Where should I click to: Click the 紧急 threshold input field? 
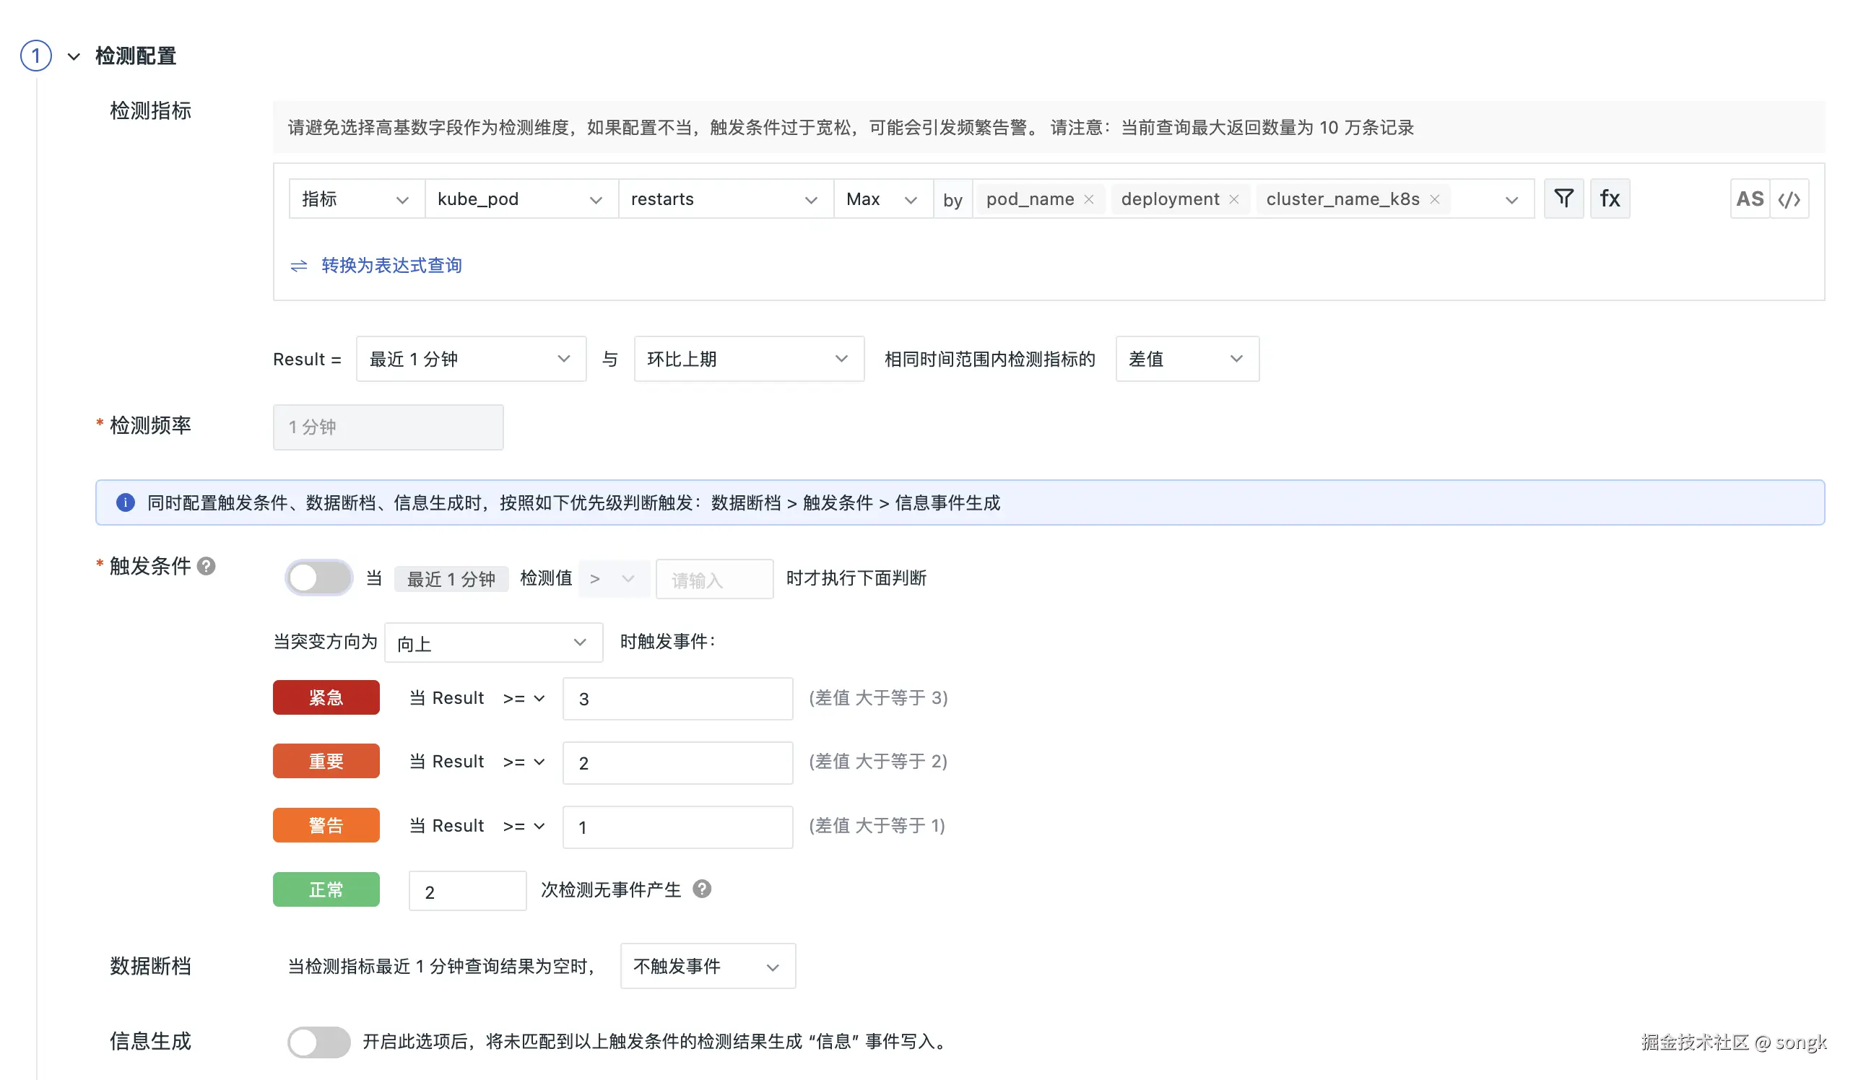coord(677,698)
